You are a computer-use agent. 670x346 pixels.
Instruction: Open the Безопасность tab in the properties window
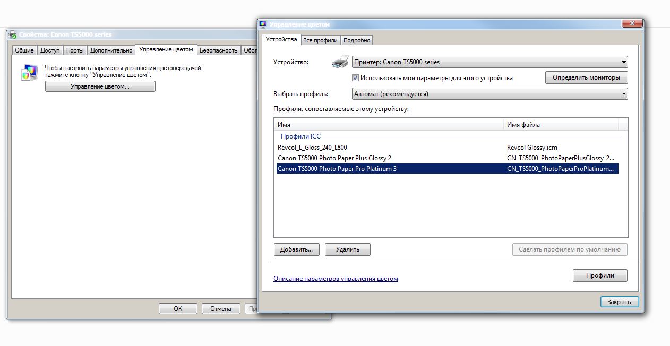pyautogui.click(x=218, y=50)
